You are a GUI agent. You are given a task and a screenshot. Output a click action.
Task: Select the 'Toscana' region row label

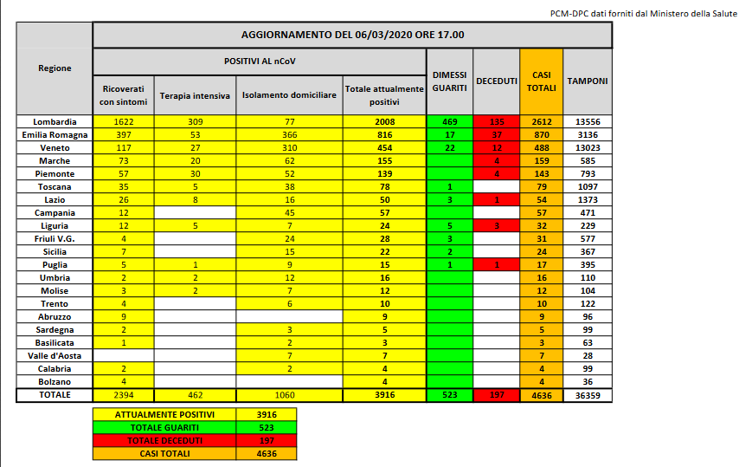[55, 186]
